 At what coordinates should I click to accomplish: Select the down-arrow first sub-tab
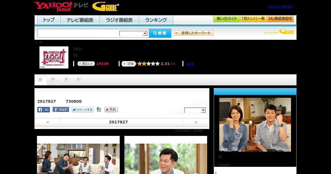(40, 80)
